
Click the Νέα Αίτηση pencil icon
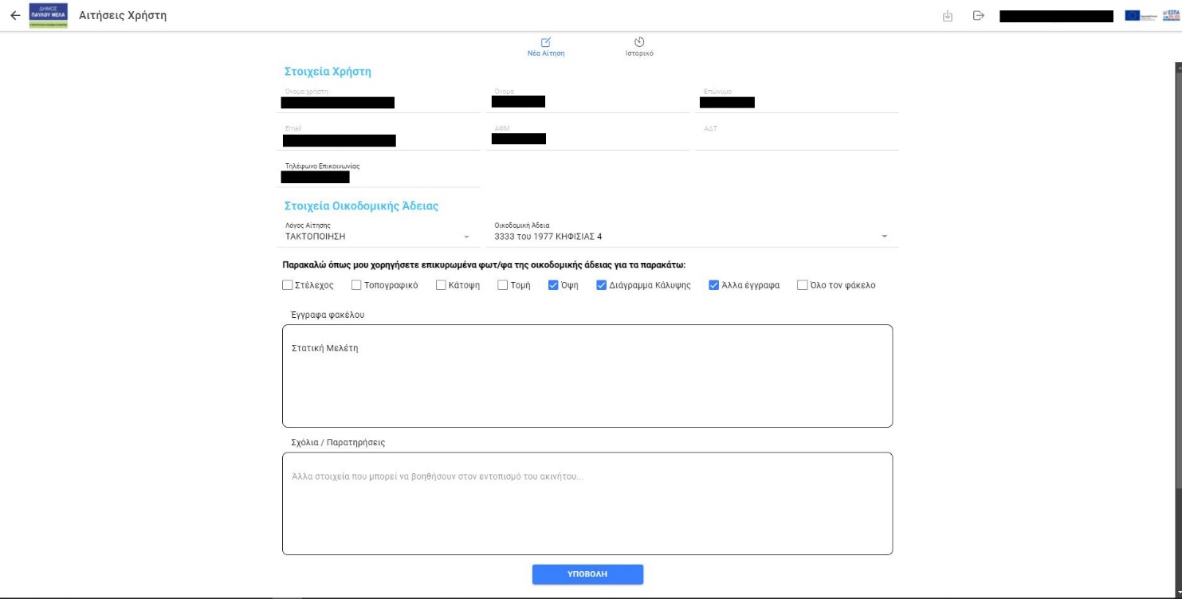pyautogui.click(x=547, y=41)
